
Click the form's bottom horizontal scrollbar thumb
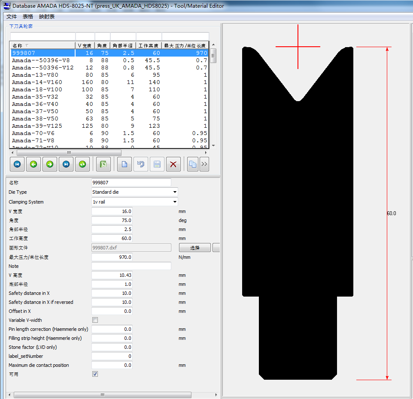tap(103, 395)
